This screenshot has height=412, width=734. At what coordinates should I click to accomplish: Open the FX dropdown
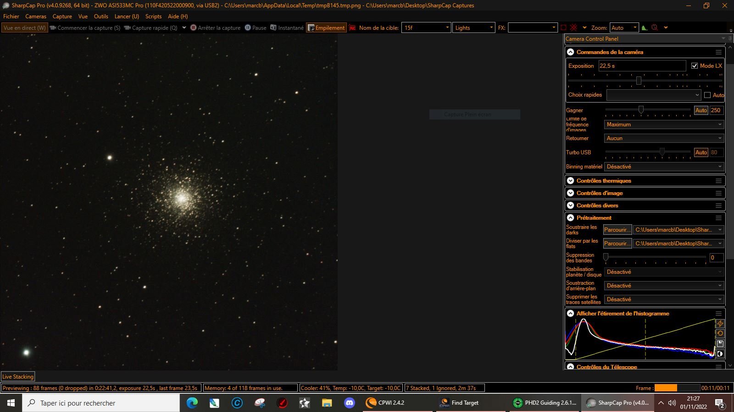click(533, 27)
